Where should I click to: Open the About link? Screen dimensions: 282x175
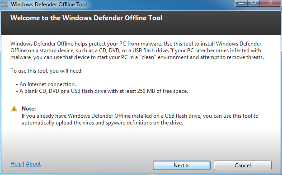(x=33, y=164)
